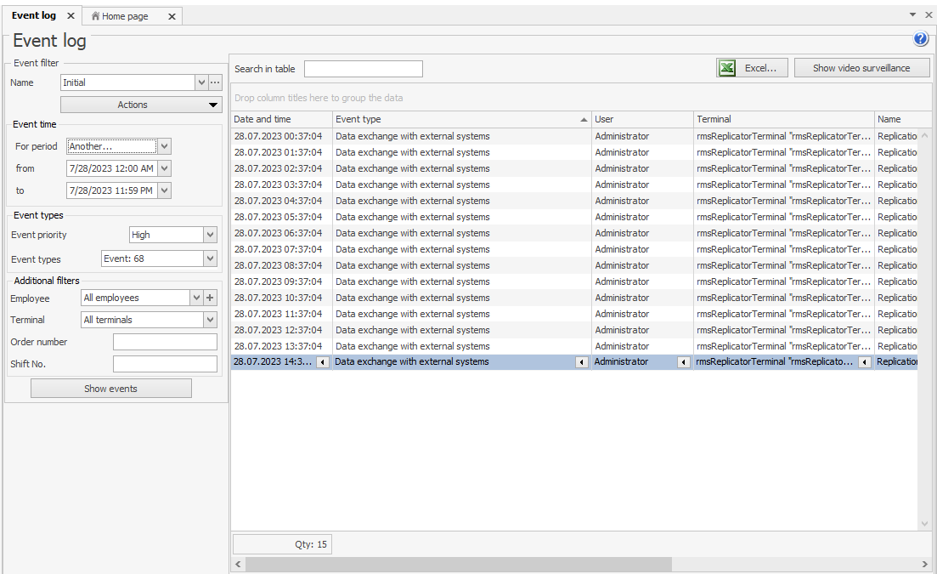Click Show video surveillance button

(x=861, y=68)
